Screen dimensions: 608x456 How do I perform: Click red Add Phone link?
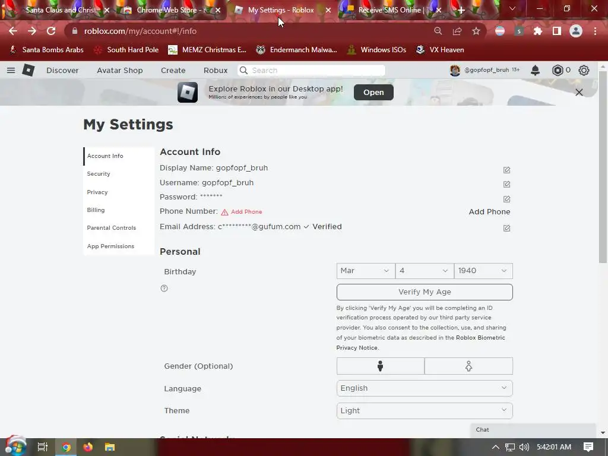coord(246,212)
